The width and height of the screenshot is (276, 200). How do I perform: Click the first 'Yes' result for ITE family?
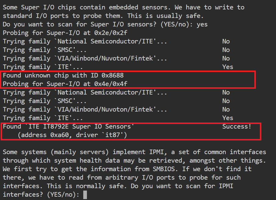[228, 67]
